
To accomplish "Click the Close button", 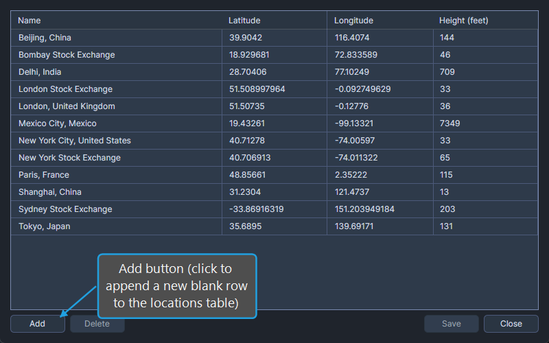I will coord(511,324).
